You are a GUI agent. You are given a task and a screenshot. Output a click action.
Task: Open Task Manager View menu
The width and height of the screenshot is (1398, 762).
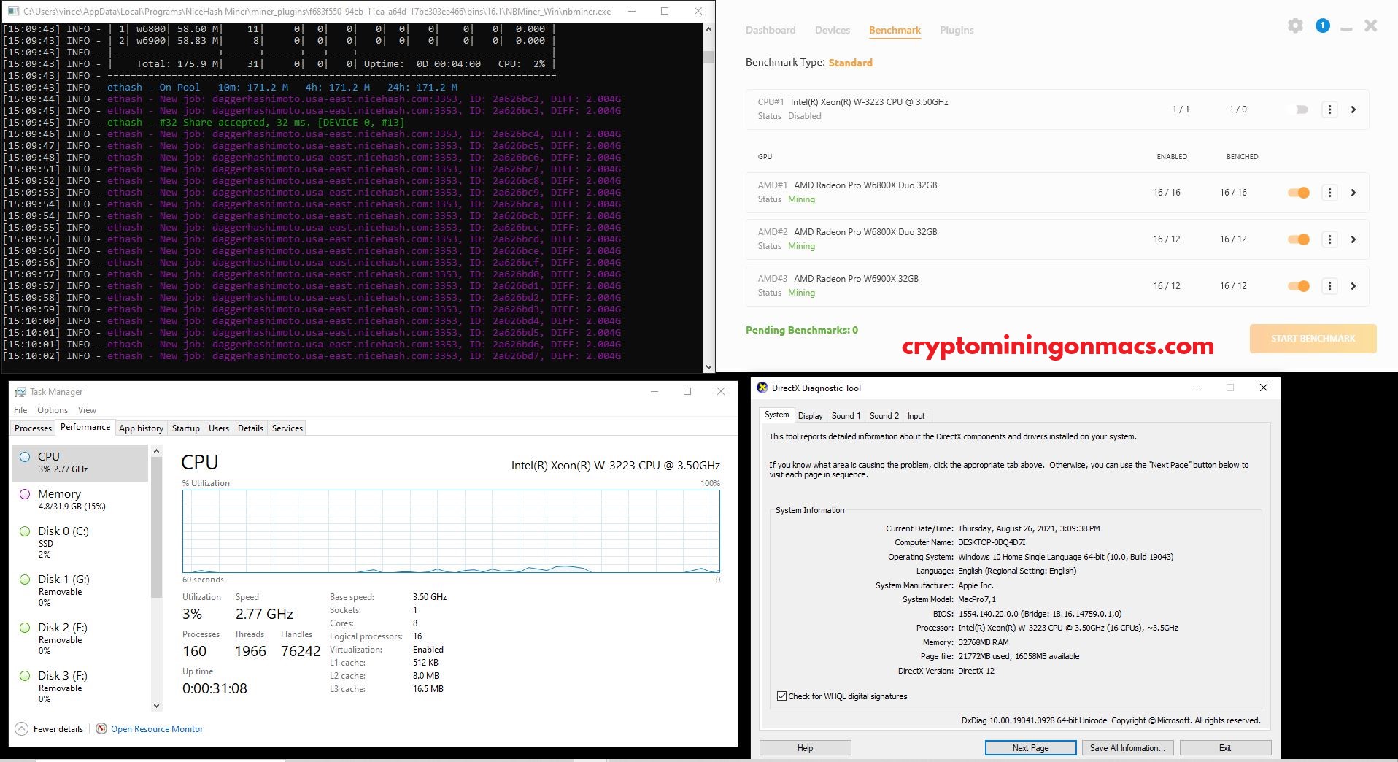(x=87, y=410)
